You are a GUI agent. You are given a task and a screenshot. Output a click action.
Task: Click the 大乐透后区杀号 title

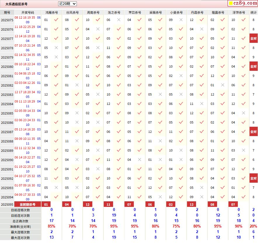pyautogui.click(x=16, y=4)
